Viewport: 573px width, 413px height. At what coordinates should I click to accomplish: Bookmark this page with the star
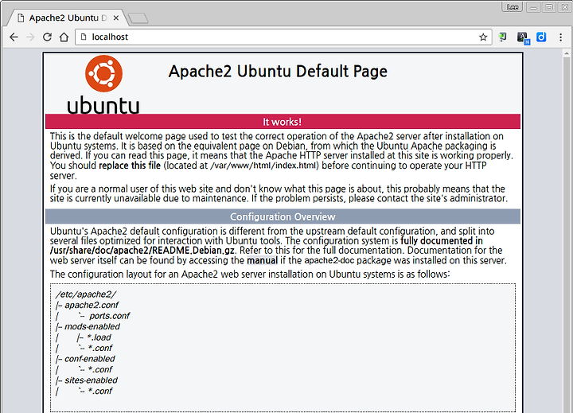[x=483, y=37]
